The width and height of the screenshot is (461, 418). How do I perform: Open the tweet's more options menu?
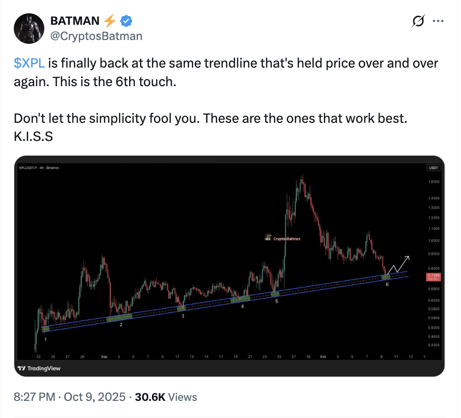pos(438,21)
